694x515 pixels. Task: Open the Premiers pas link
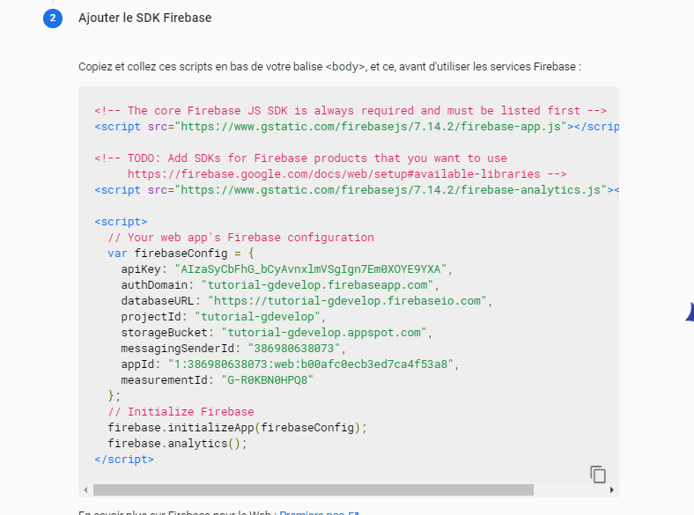(x=312, y=512)
